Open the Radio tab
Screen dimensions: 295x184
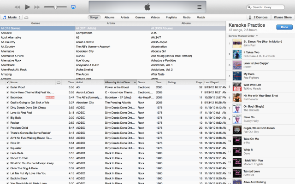click(187, 17)
